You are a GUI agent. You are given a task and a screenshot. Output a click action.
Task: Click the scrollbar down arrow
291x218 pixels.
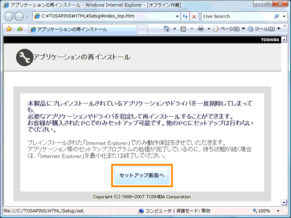pos(284,202)
